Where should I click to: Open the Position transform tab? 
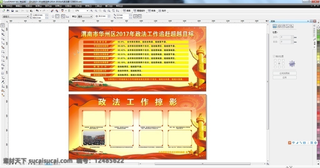coord(274,26)
